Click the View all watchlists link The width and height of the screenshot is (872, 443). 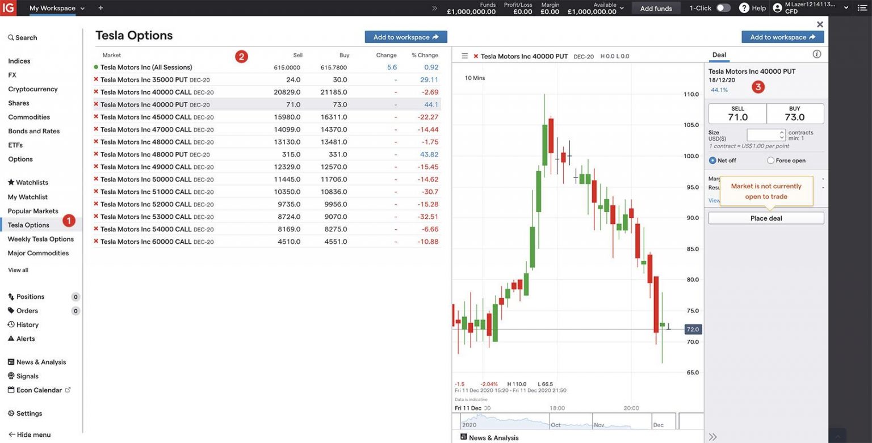(x=17, y=269)
